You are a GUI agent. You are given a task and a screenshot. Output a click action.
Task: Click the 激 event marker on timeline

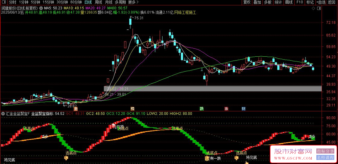coord(76,109)
